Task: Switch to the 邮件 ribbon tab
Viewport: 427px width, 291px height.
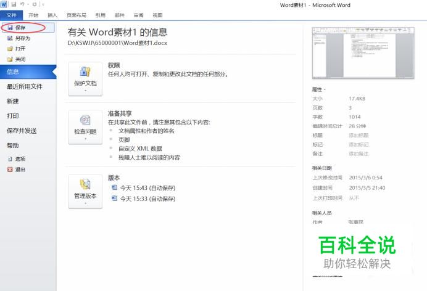Action: [x=119, y=15]
